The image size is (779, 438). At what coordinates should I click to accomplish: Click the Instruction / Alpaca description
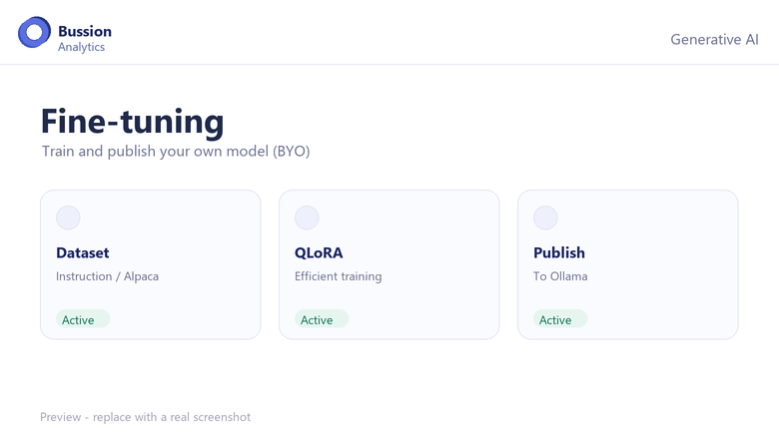click(x=107, y=276)
